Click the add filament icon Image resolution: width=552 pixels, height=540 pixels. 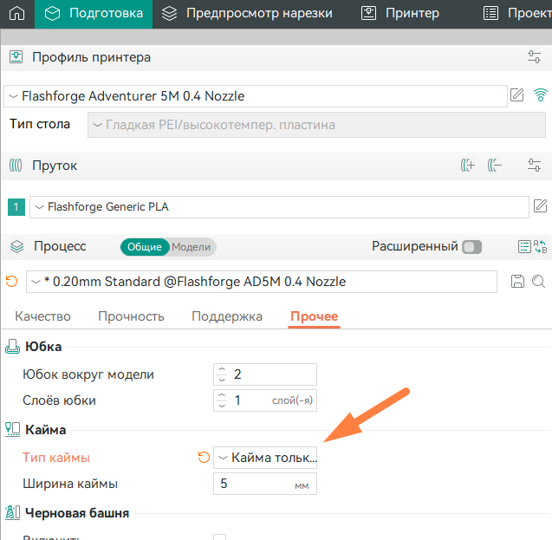click(468, 166)
